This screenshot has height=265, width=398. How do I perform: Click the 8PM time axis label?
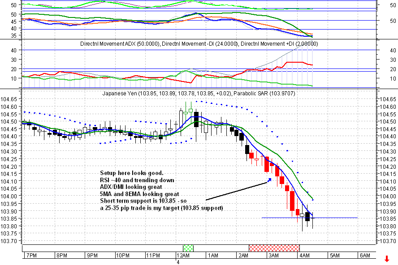tap(62, 255)
